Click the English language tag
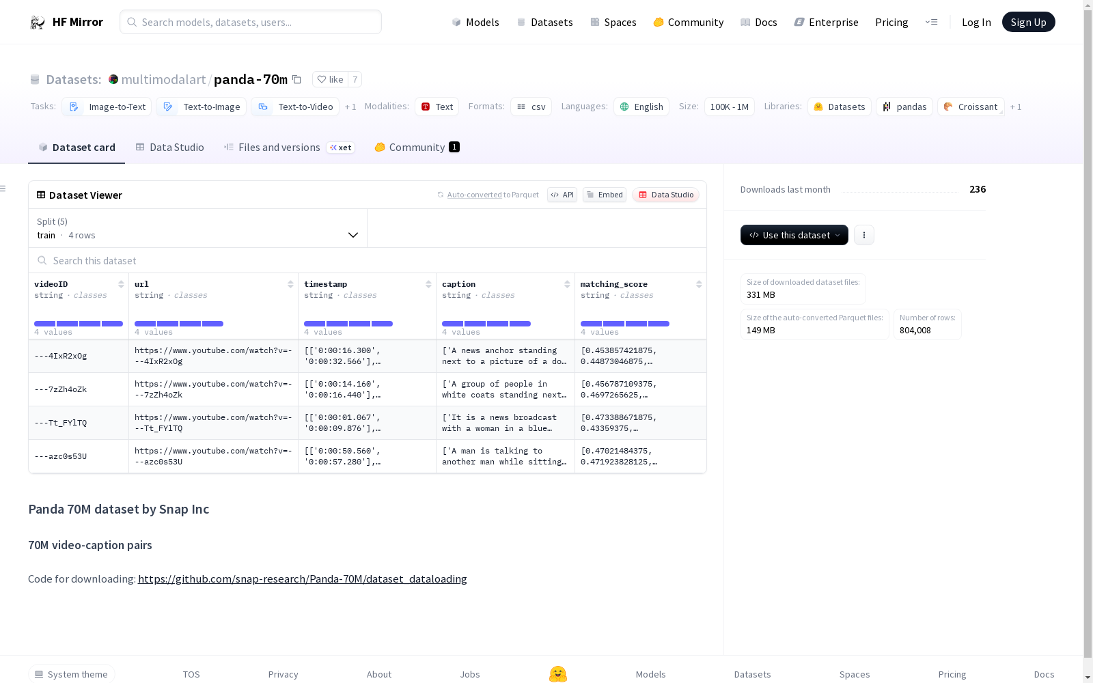Image resolution: width=1093 pixels, height=683 pixels. pyautogui.click(x=641, y=107)
